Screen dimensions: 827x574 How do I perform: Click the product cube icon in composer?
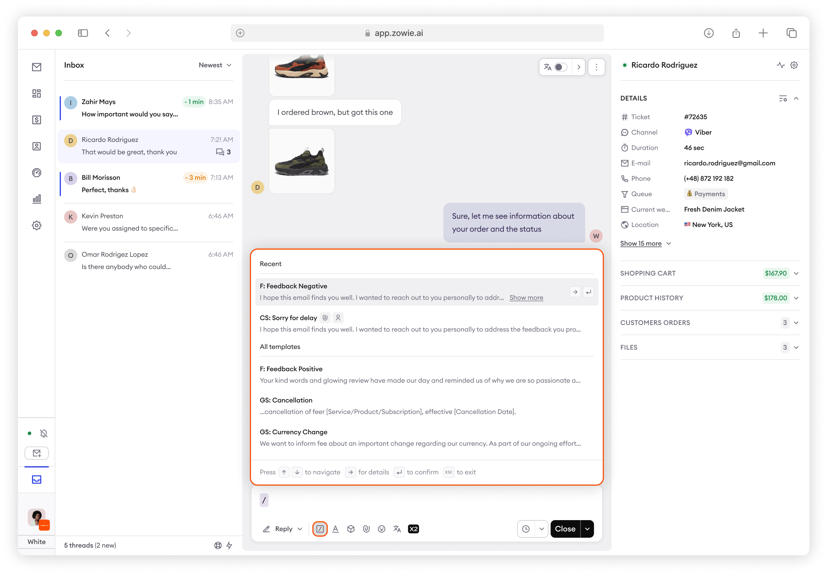(x=350, y=529)
